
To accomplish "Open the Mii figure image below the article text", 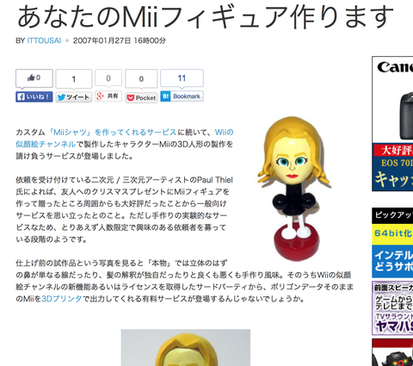I will click(186, 348).
